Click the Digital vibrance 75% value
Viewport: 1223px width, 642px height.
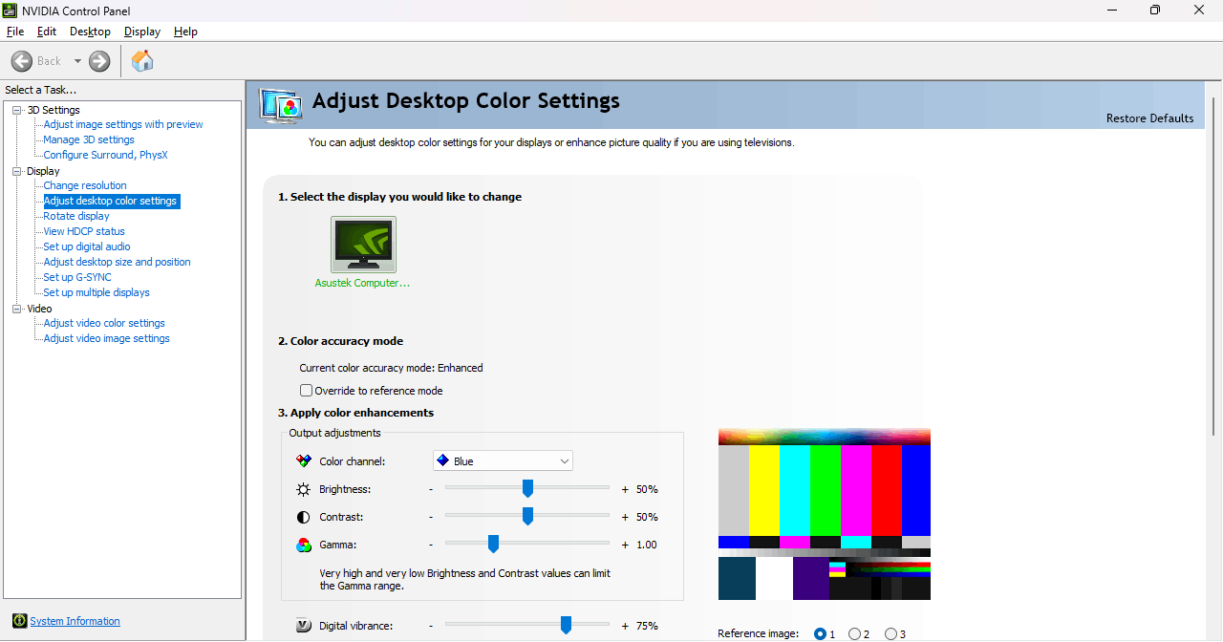coord(647,626)
